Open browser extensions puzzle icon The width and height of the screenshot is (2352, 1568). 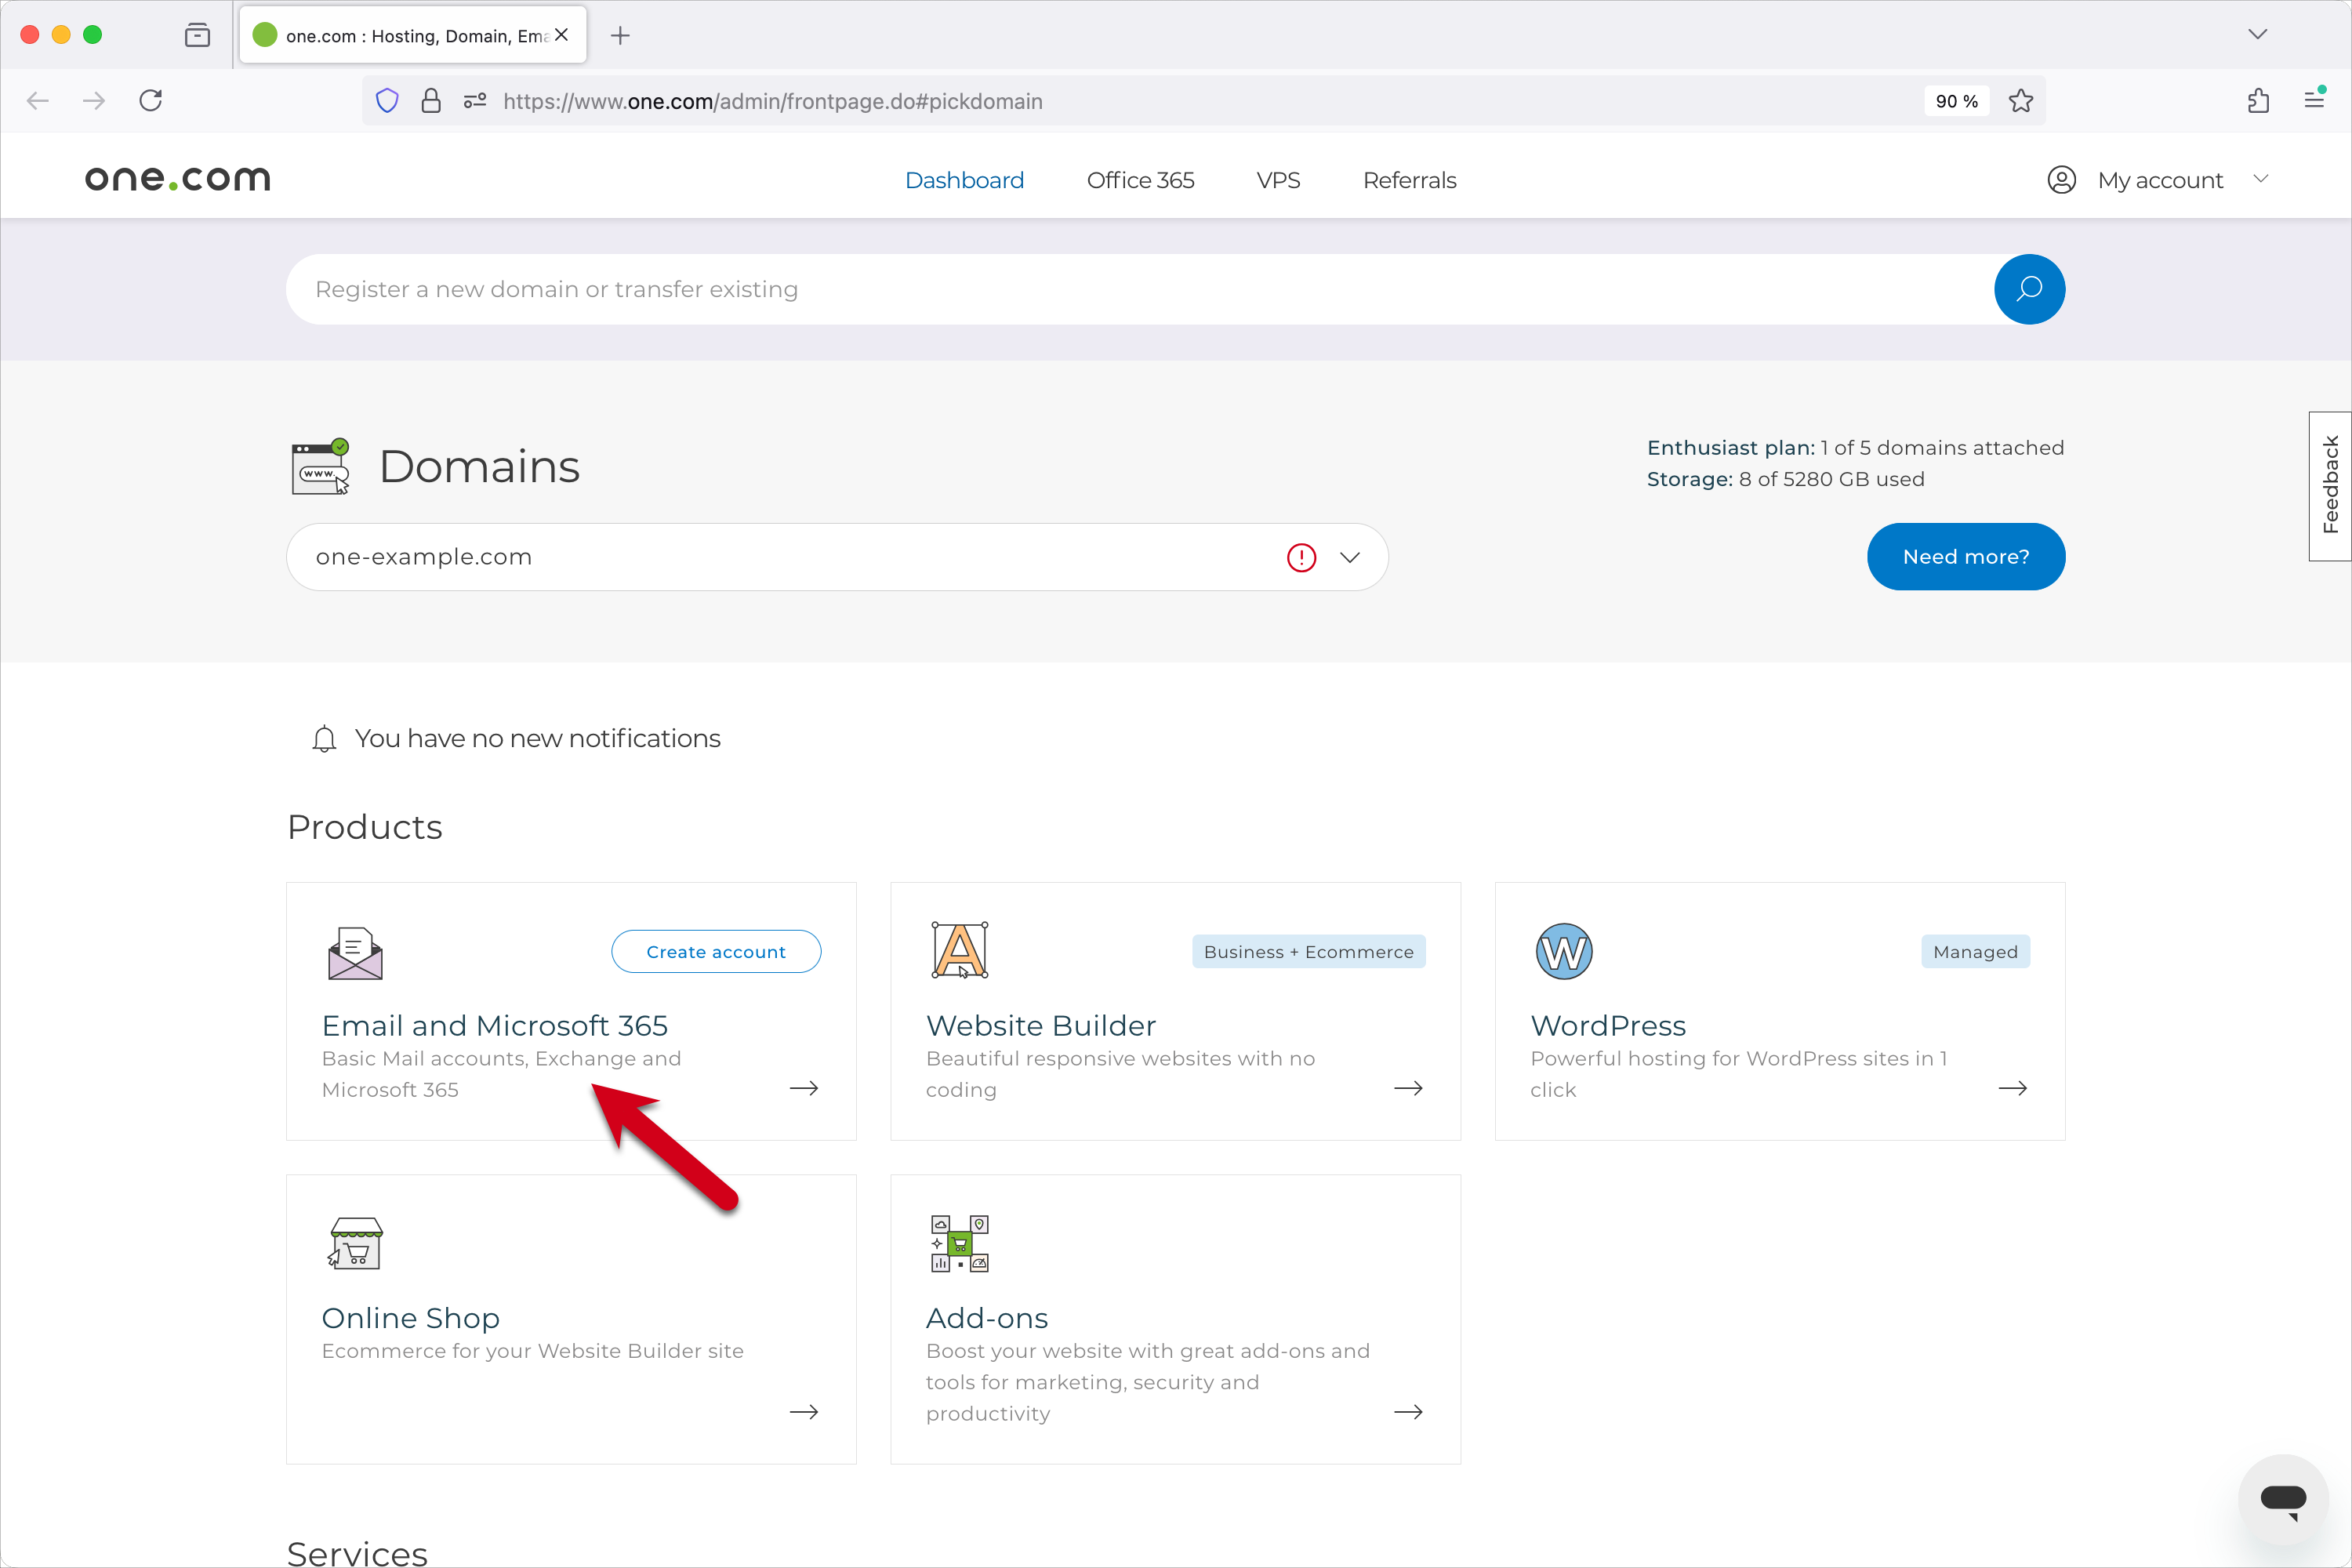(x=2258, y=101)
